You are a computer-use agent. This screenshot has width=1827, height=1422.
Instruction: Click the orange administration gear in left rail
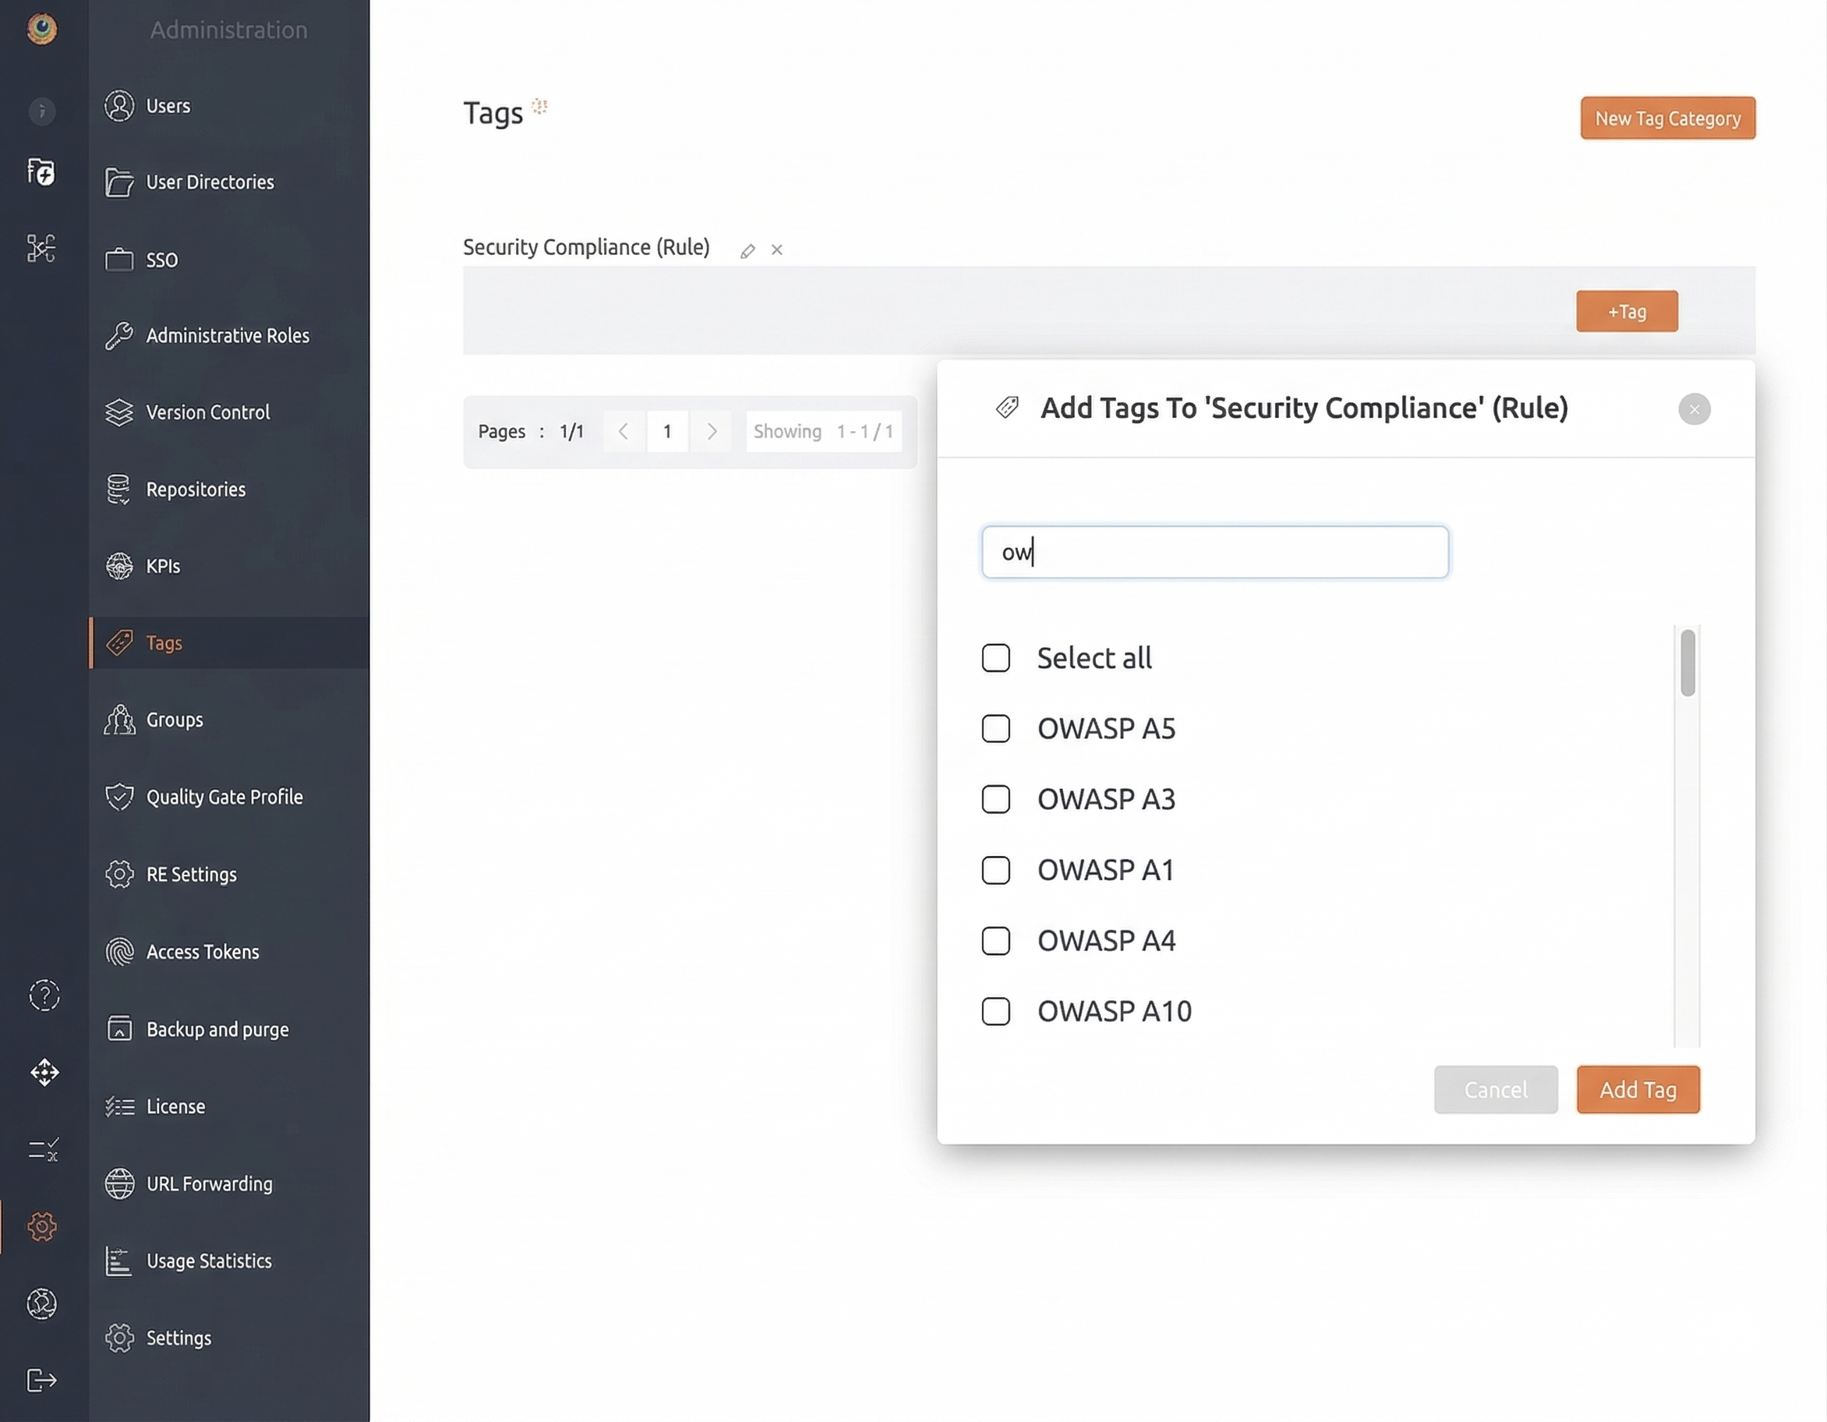pos(42,1226)
